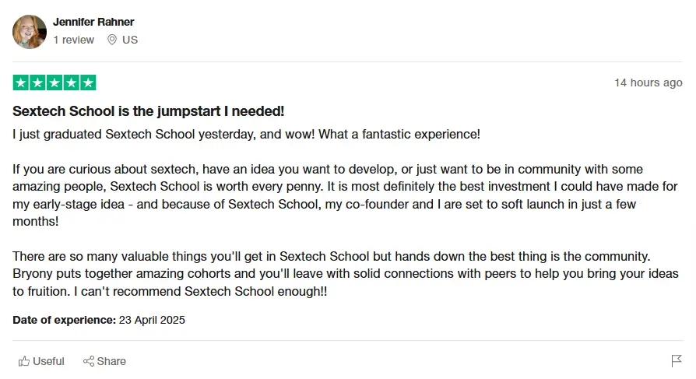Click Jennifer Rahner's profile avatar photo
The height and width of the screenshot is (379, 696).
(30, 32)
